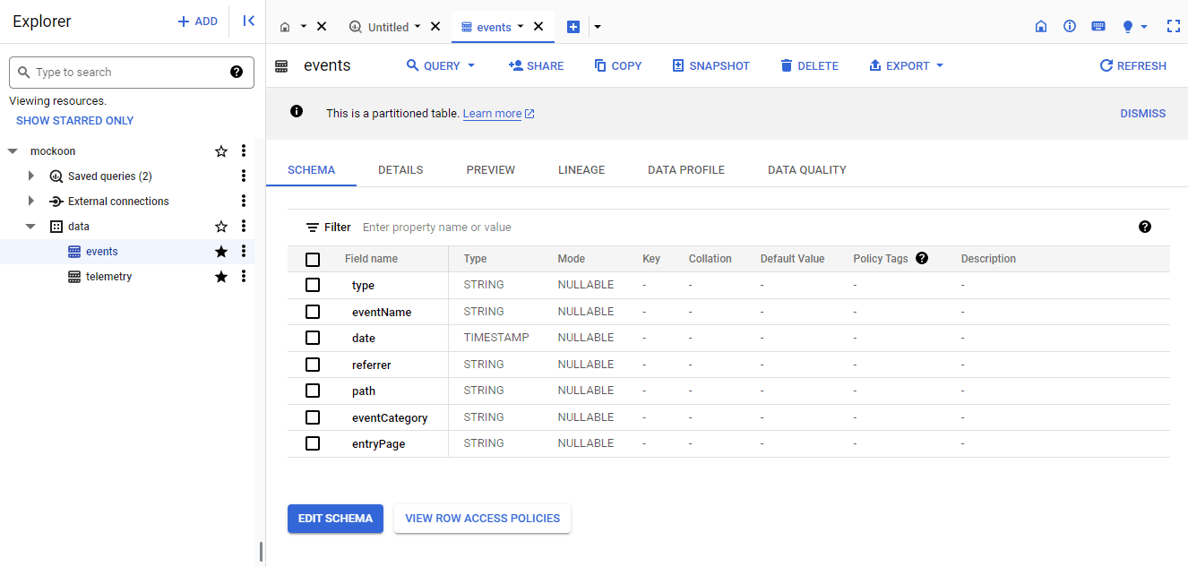
Task: Open the keyboard shortcuts icon
Action: [x=1098, y=27]
